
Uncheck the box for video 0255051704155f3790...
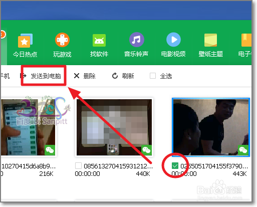(175, 166)
